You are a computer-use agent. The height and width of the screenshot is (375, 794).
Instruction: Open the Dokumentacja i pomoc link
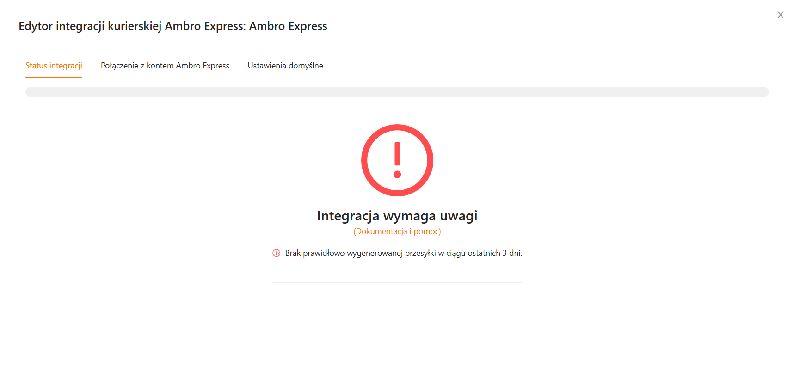click(397, 231)
